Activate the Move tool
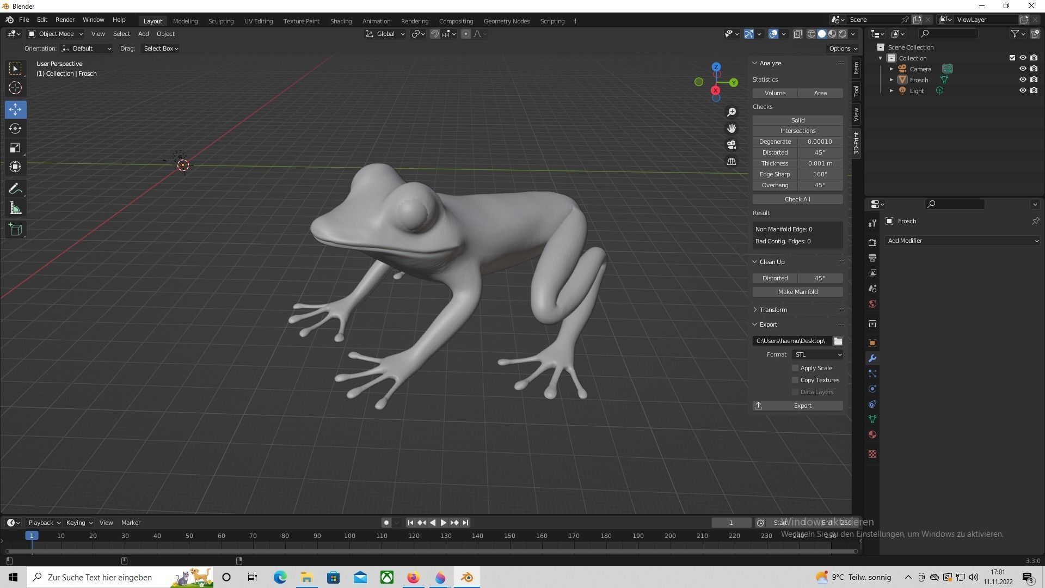This screenshot has width=1045, height=588. 15,109
